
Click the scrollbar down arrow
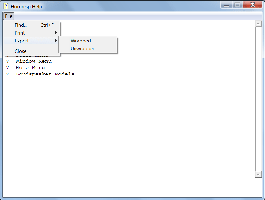(x=258, y=175)
